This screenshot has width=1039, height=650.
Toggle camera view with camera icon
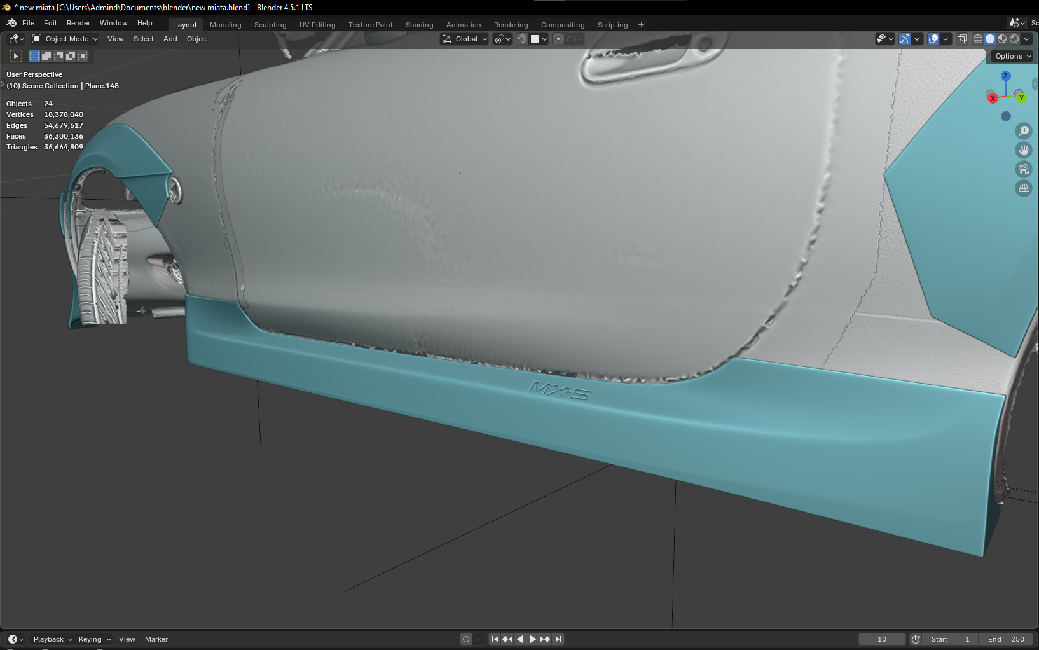pyautogui.click(x=1023, y=169)
